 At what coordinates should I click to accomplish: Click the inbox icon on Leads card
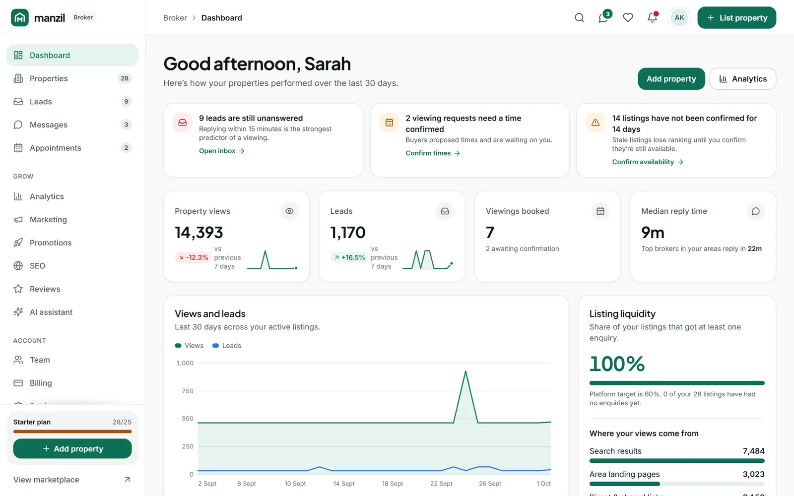[x=445, y=211]
